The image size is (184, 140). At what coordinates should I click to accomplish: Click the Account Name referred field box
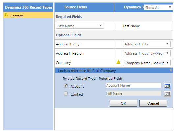[x=134, y=85]
